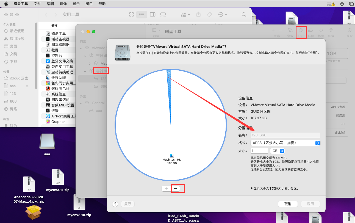This screenshot has height=223, width=355.
Task: Select 脚本编辑器 in the Finder list
Action: (x=60, y=45)
